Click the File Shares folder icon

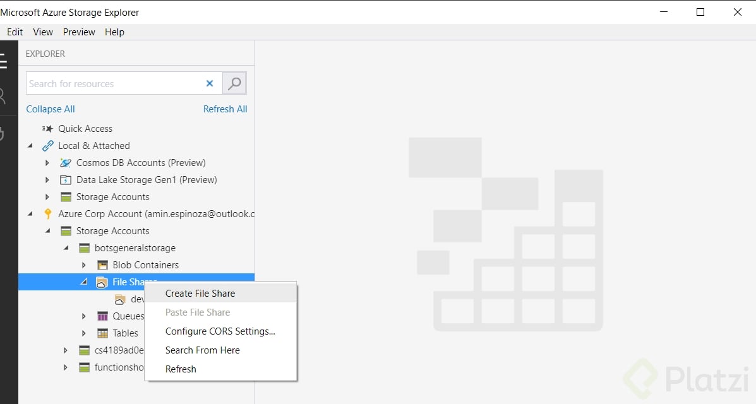(102, 283)
